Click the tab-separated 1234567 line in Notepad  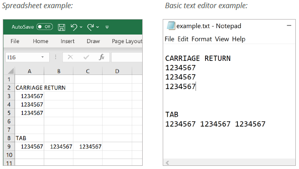click(215, 124)
